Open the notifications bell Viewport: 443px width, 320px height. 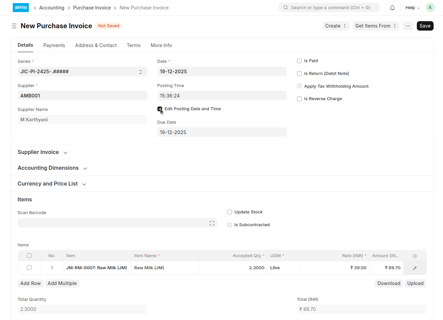coord(392,8)
